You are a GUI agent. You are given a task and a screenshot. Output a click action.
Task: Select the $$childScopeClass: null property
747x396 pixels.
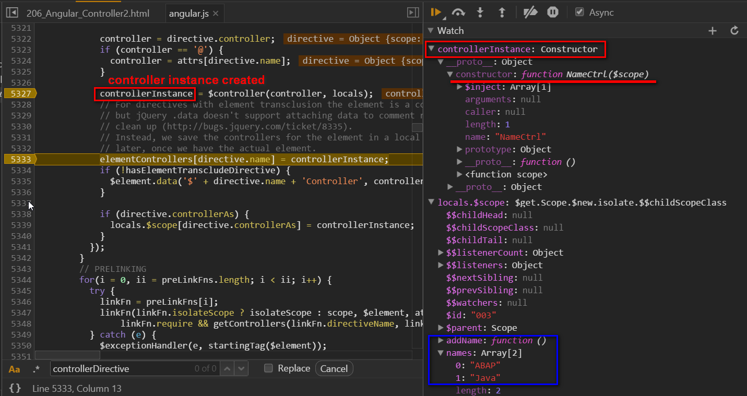pos(505,227)
